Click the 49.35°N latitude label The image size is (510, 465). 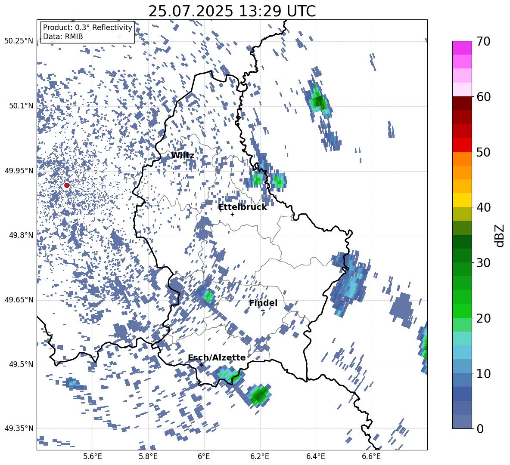tap(19, 428)
